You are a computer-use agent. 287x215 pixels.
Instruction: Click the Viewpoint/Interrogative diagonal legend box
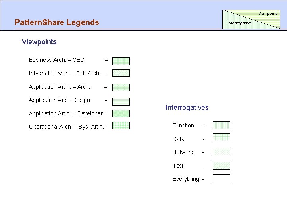[x=251, y=19]
